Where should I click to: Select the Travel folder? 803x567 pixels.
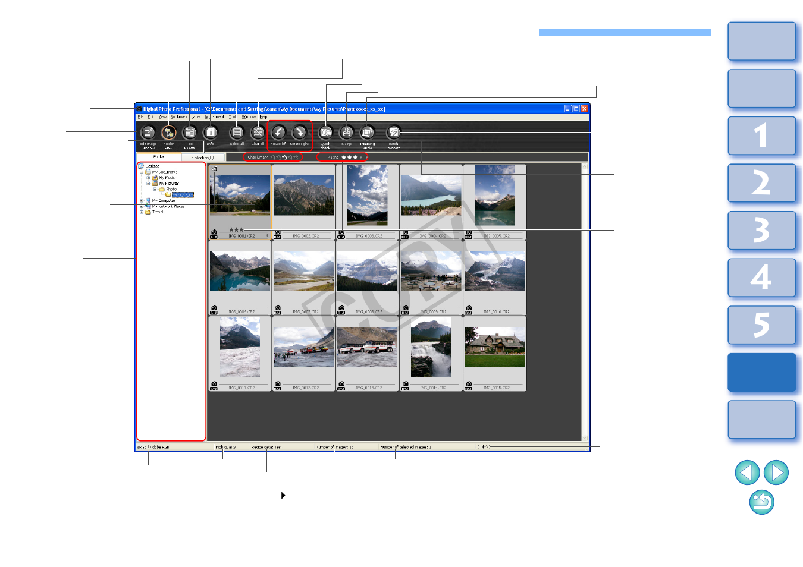(158, 212)
